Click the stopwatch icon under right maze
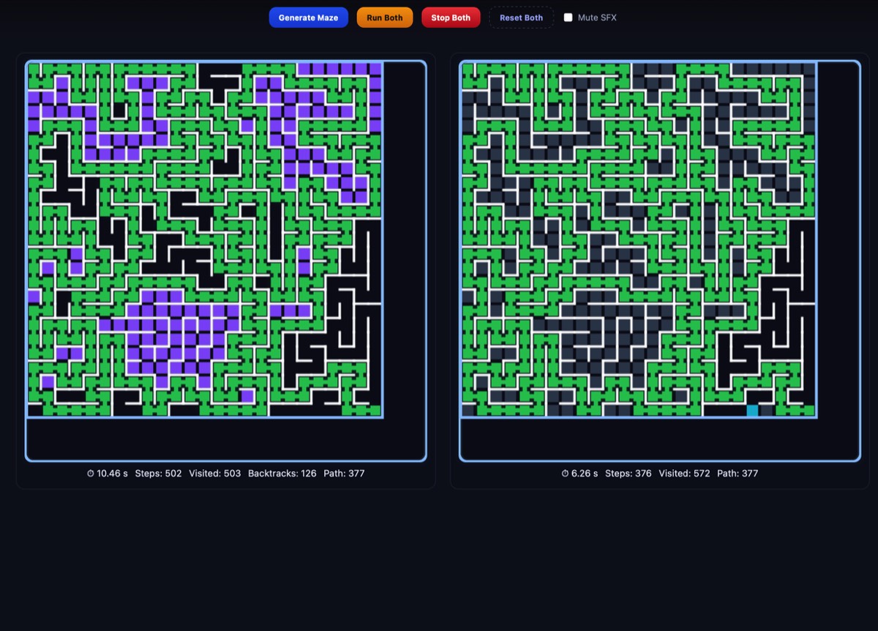This screenshot has height=631, width=878. (x=565, y=474)
